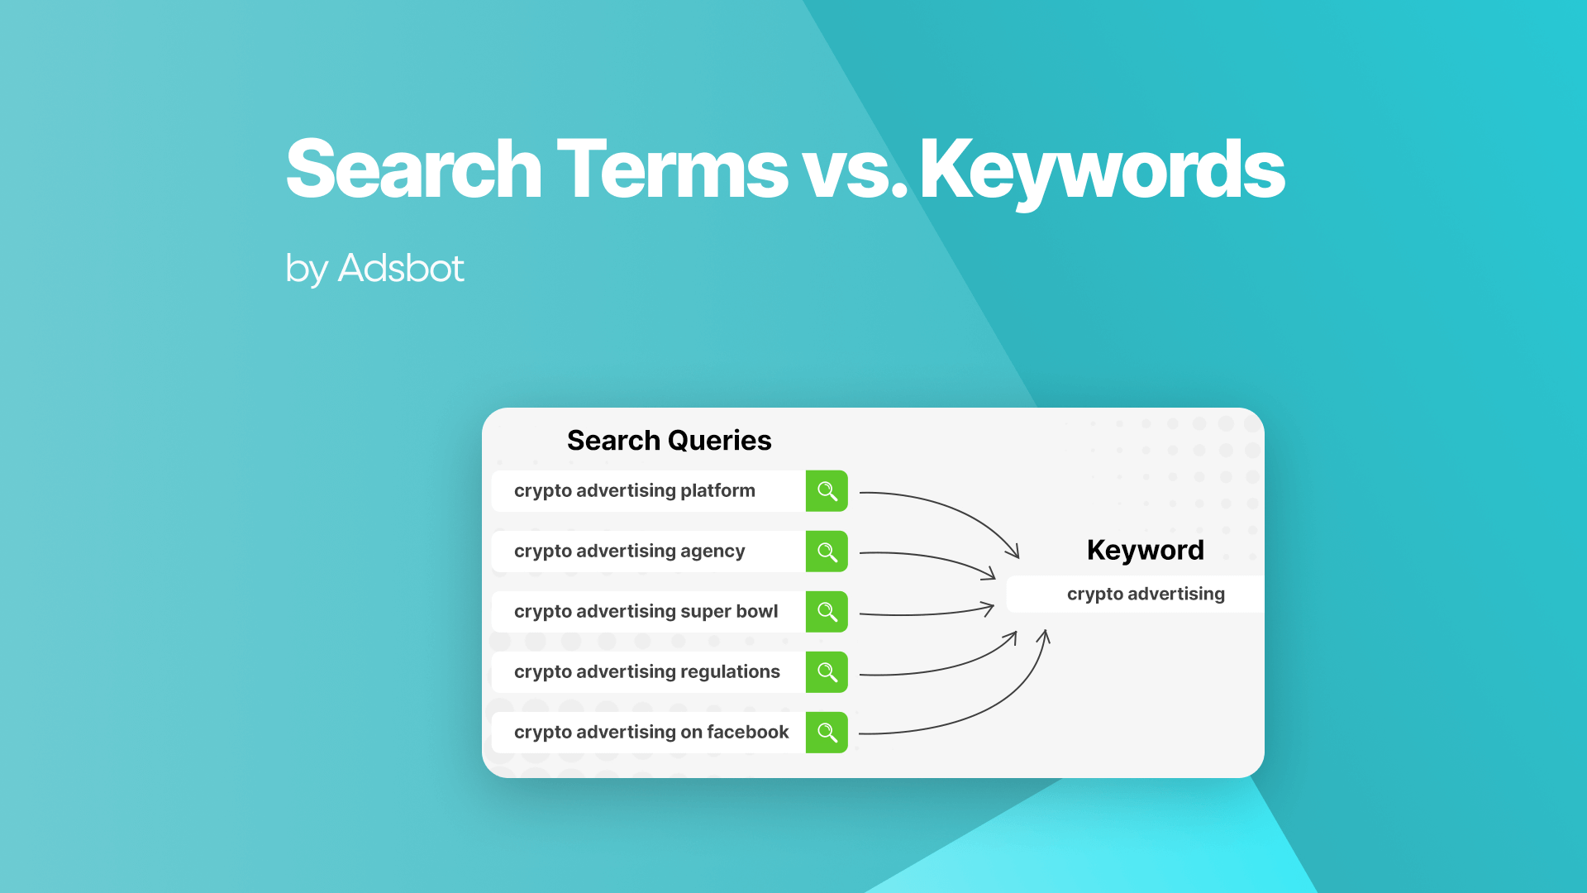Screen dimensions: 1587x893
Task: Click the 'Search Queries' panel header
Action: (670, 439)
